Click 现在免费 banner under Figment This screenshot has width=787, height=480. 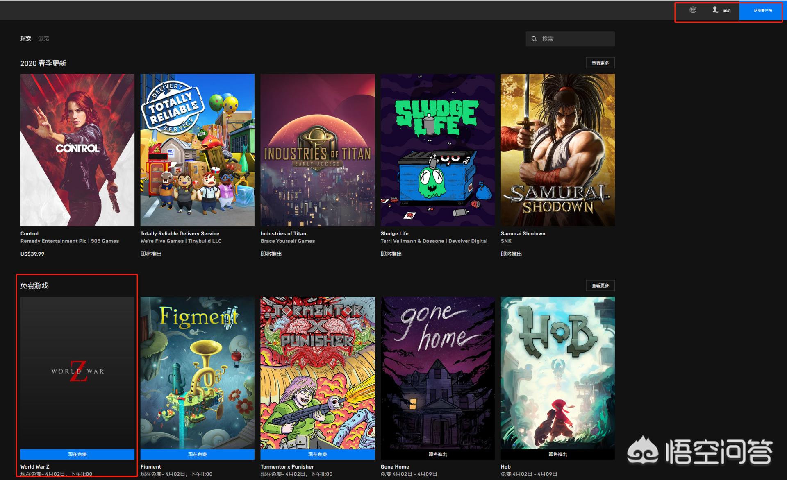(x=198, y=454)
